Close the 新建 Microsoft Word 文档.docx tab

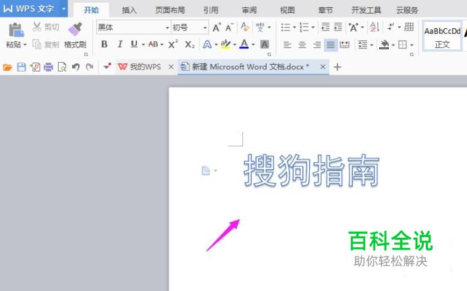click(x=323, y=67)
